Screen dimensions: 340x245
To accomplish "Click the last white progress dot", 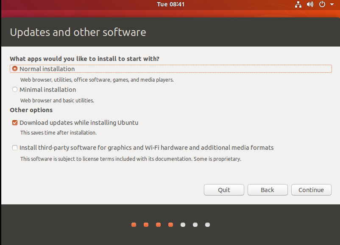I will tap(207, 225).
